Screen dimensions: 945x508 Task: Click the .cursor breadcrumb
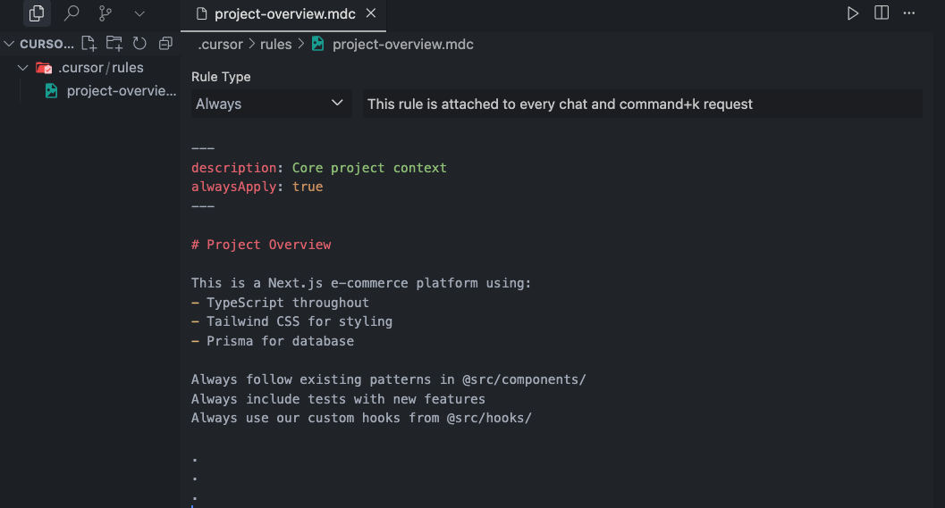tap(221, 44)
